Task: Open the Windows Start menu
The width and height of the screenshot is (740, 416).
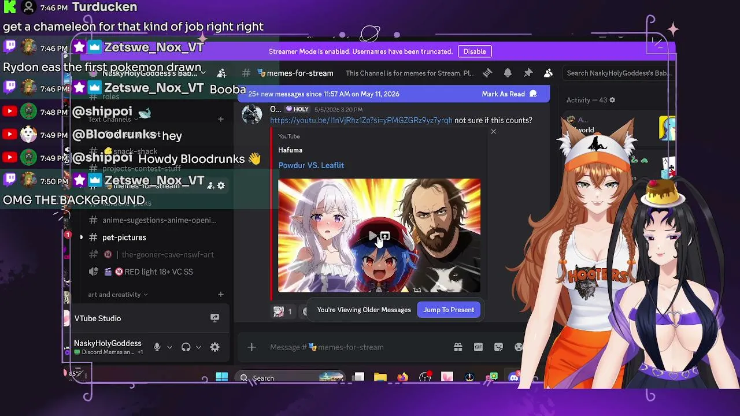Action: click(x=221, y=377)
